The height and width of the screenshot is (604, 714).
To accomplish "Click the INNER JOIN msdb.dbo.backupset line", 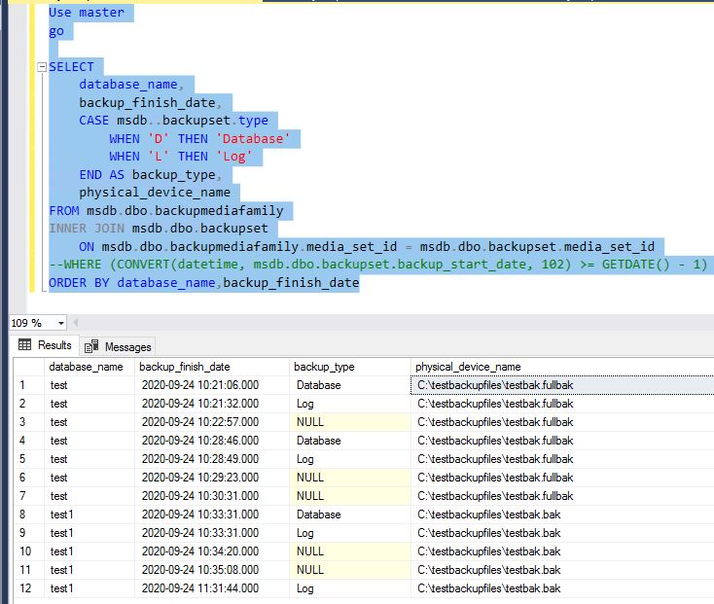I will pyautogui.click(x=159, y=229).
